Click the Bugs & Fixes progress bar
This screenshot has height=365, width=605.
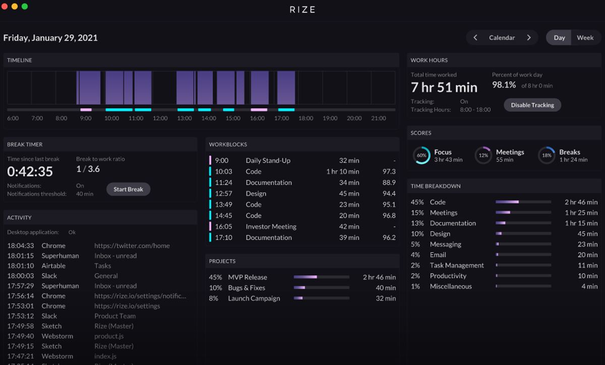pyautogui.click(x=321, y=288)
